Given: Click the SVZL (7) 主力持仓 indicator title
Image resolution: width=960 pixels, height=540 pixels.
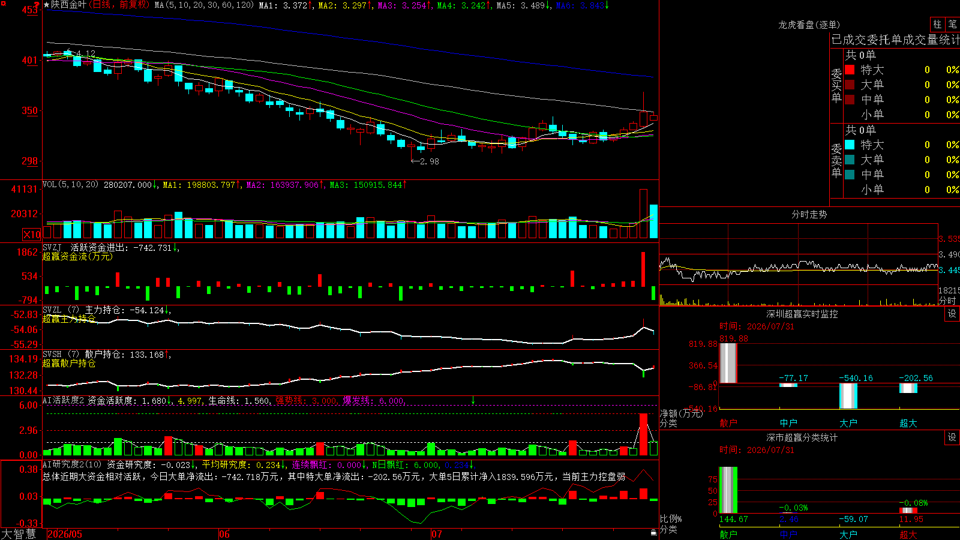Looking at the screenshot, I should click(84, 310).
